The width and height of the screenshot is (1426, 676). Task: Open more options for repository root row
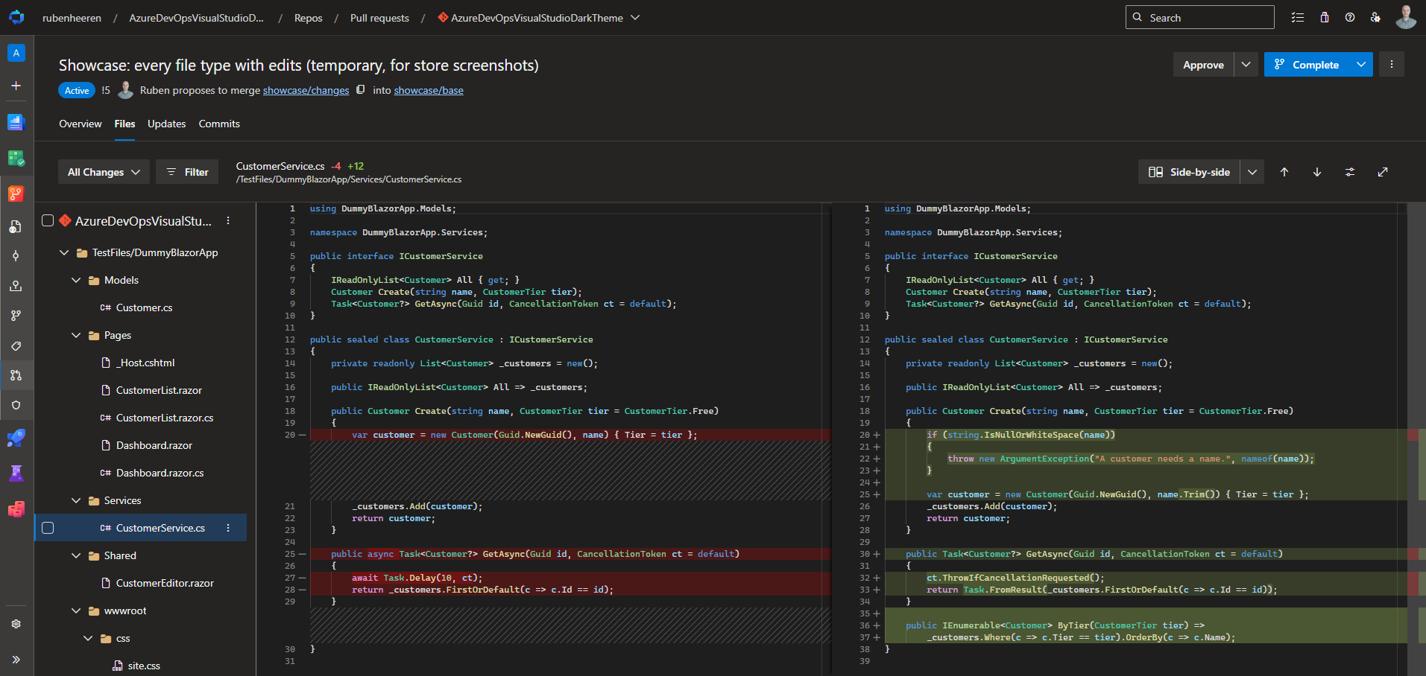coord(228,221)
